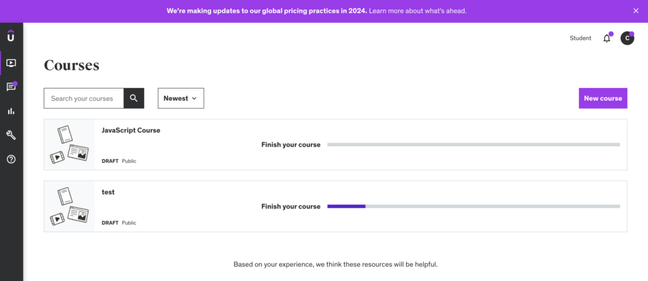Screen dimensions: 648x281
Task: Click the JavaScript Course thumbnail image
Action: (x=70, y=145)
